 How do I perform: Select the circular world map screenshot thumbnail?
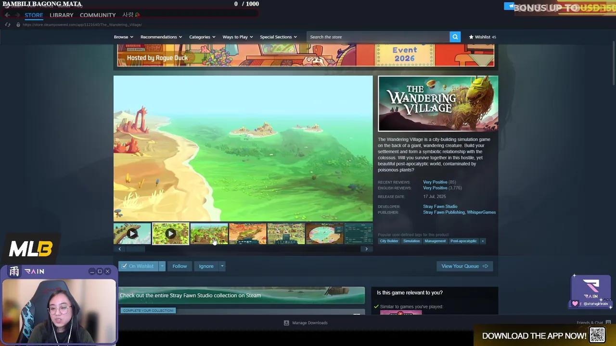pos(325,234)
